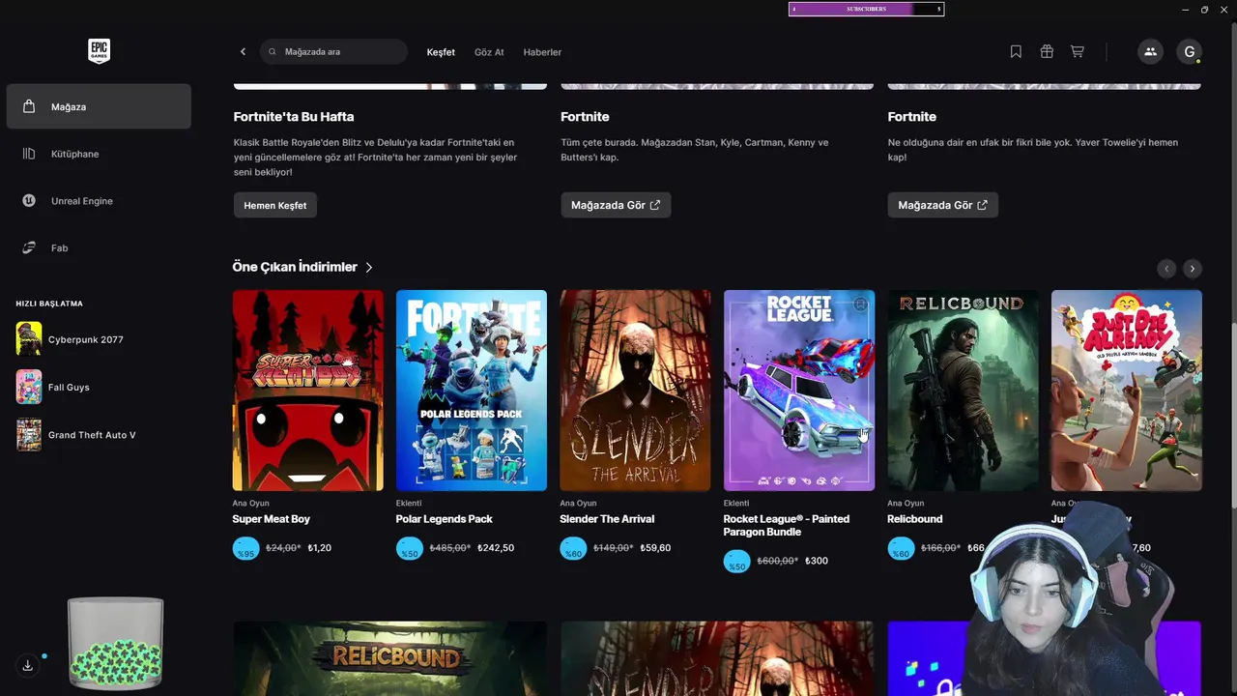Click Mağazada Gör under Towelie text
This screenshot has width=1237, height=696.
(942, 205)
